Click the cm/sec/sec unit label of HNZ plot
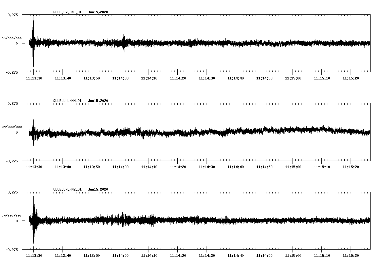The height and width of the screenshot is (266, 391). (x=12, y=215)
